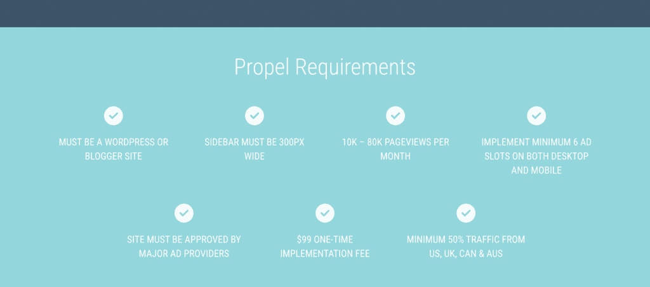Select 'Site must be approved by major ad providers'

click(x=184, y=247)
